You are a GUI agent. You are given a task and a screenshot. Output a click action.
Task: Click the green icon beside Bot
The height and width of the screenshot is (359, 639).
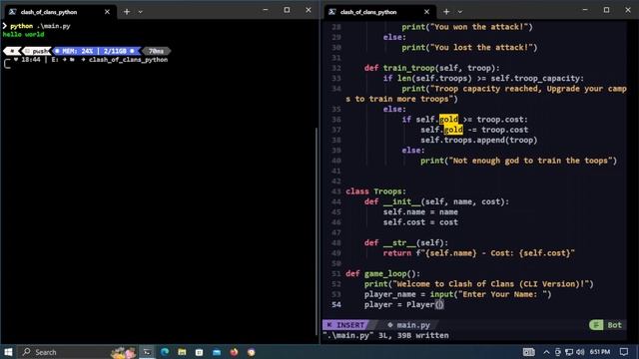[x=596, y=325]
